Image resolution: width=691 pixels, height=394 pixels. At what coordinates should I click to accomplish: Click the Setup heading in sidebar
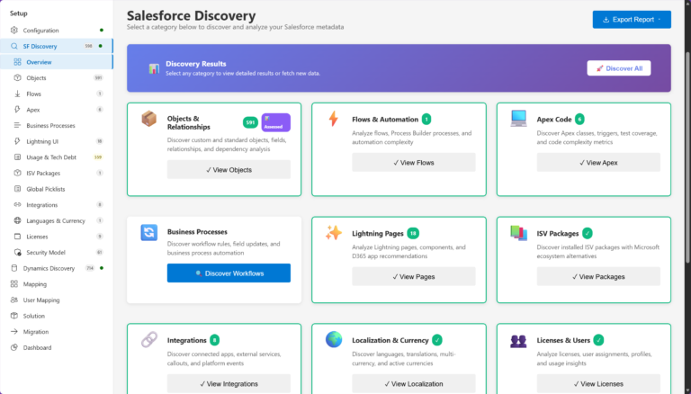(x=19, y=13)
